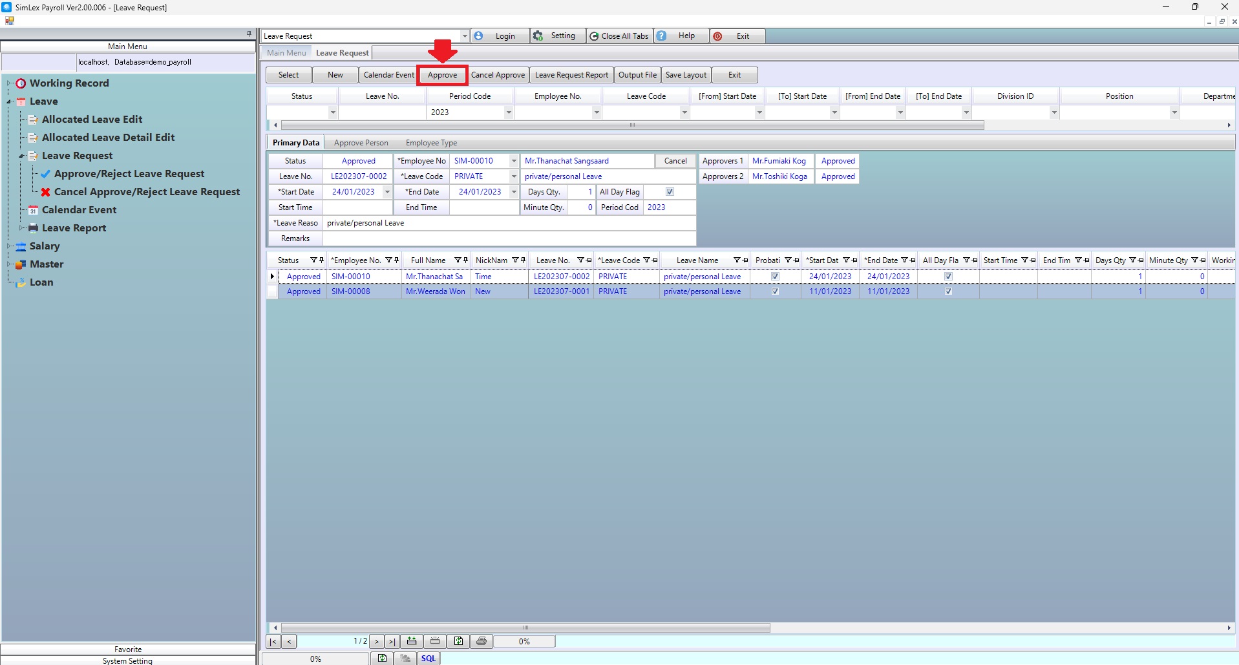Click the Help question mark icon

662,36
